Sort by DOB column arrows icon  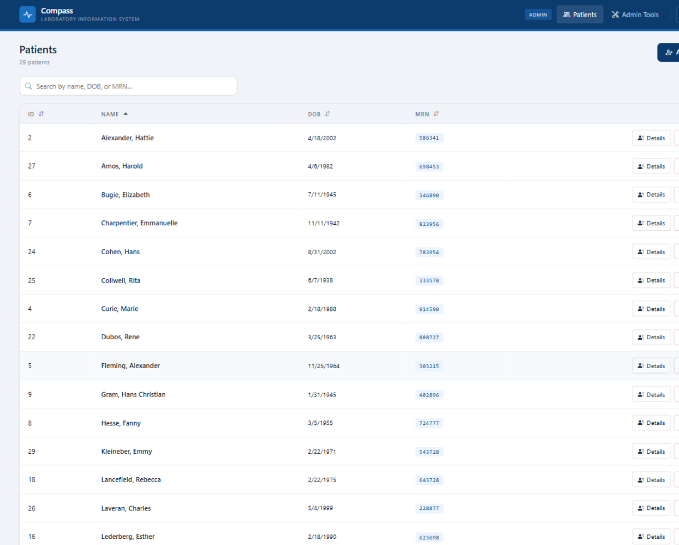328,114
